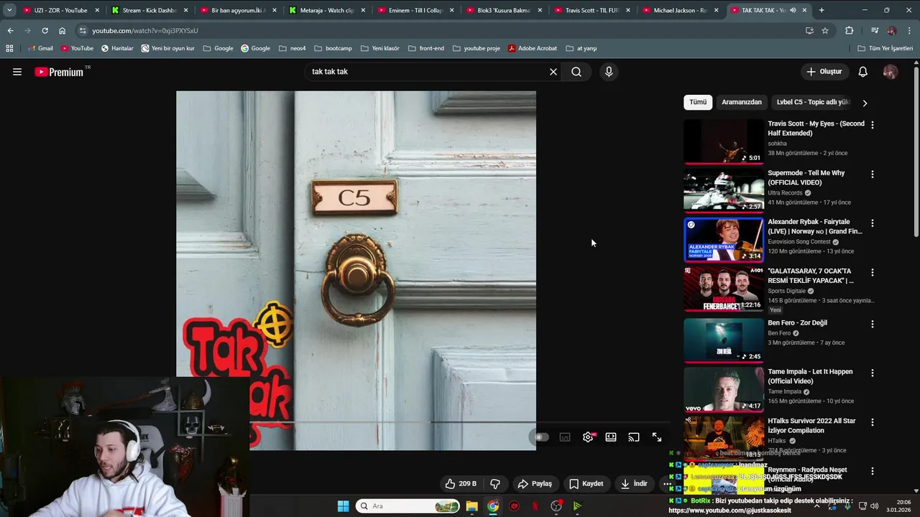Show more filter chips with right arrow
Image resolution: width=920 pixels, height=517 pixels.
click(865, 103)
